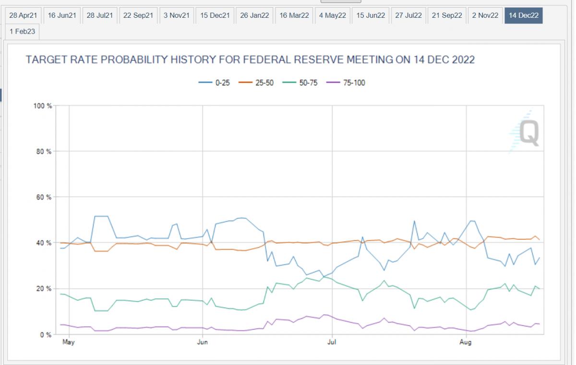
Task: Toggle the 0-25 series in legend
Action: click(215, 83)
